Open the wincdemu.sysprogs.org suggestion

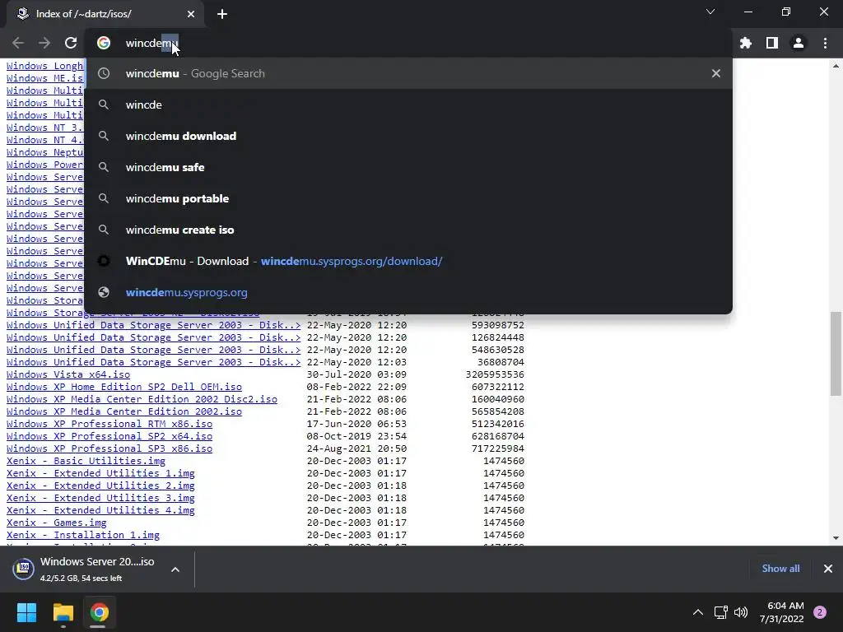(408, 292)
